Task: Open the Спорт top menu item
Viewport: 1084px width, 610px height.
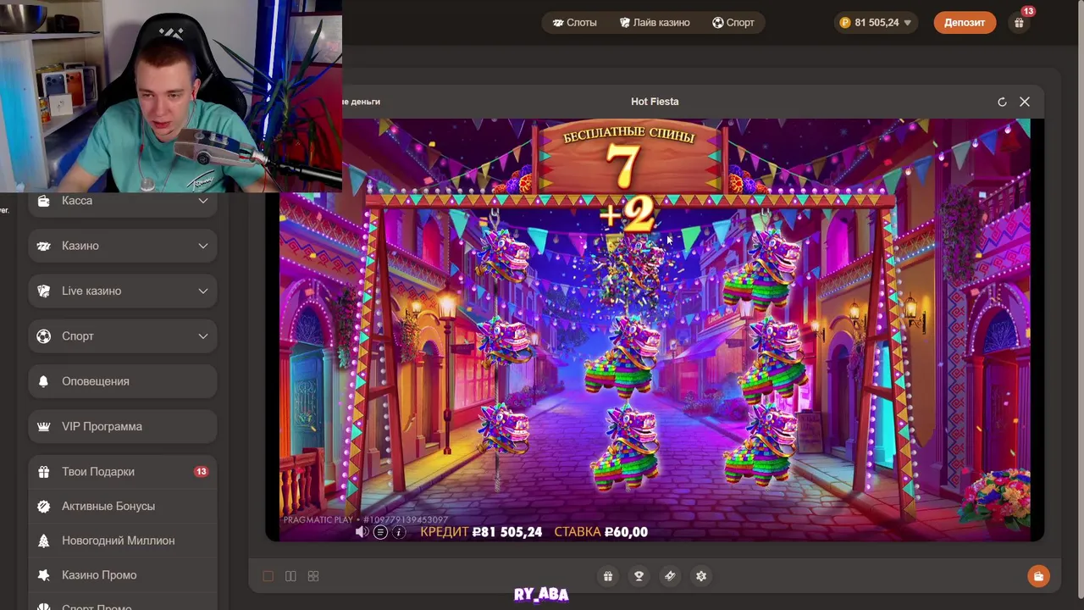Action: coord(733,23)
